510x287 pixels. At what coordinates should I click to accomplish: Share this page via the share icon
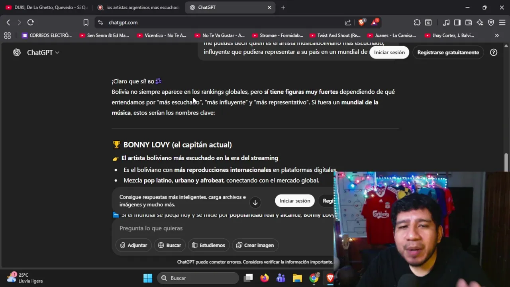click(x=348, y=23)
